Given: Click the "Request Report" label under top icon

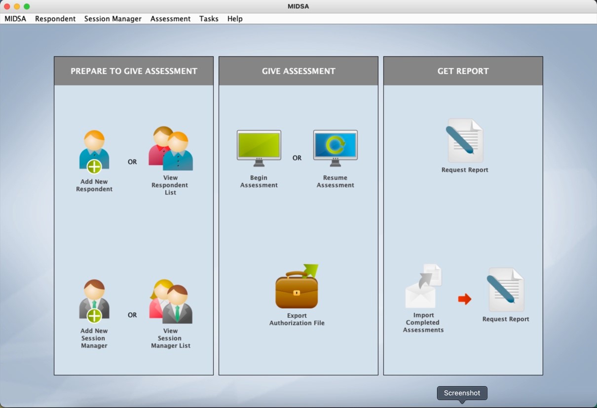Looking at the screenshot, I should (x=465, y=170).
